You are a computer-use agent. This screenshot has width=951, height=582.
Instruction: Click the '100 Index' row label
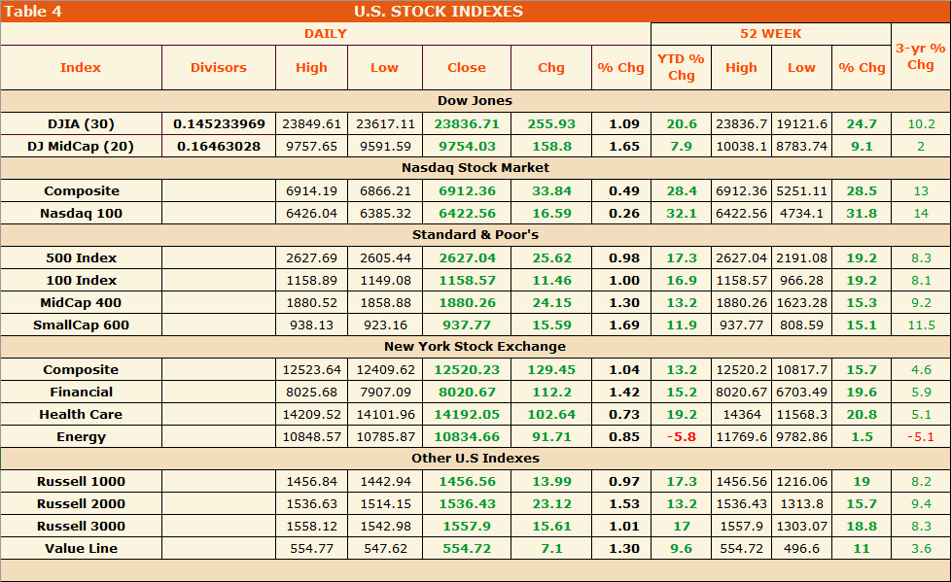coord(82,280)
